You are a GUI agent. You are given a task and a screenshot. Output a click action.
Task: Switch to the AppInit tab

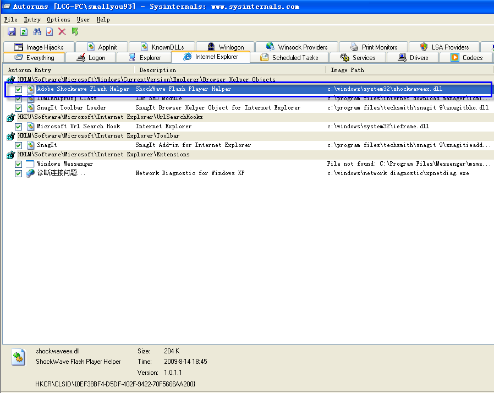coord(102,47)
